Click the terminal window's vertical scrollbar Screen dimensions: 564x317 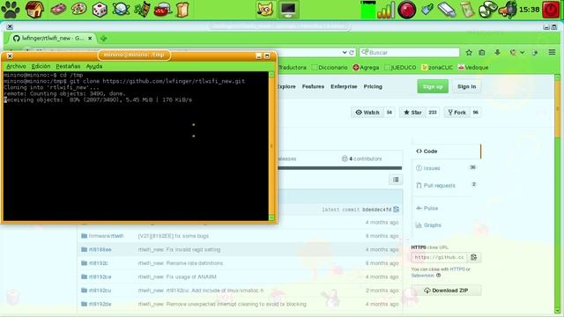pyautogui.click(x=271, y=146)
